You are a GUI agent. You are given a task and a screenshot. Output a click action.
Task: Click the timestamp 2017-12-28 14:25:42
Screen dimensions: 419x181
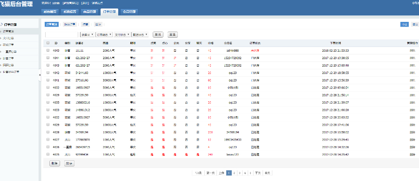coord(335,154)
